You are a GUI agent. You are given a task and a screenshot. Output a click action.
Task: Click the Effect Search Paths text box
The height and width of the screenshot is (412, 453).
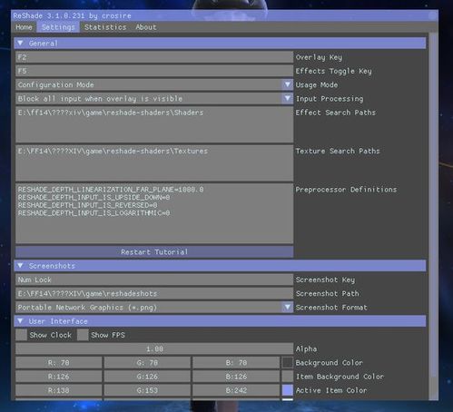point(154,124)
